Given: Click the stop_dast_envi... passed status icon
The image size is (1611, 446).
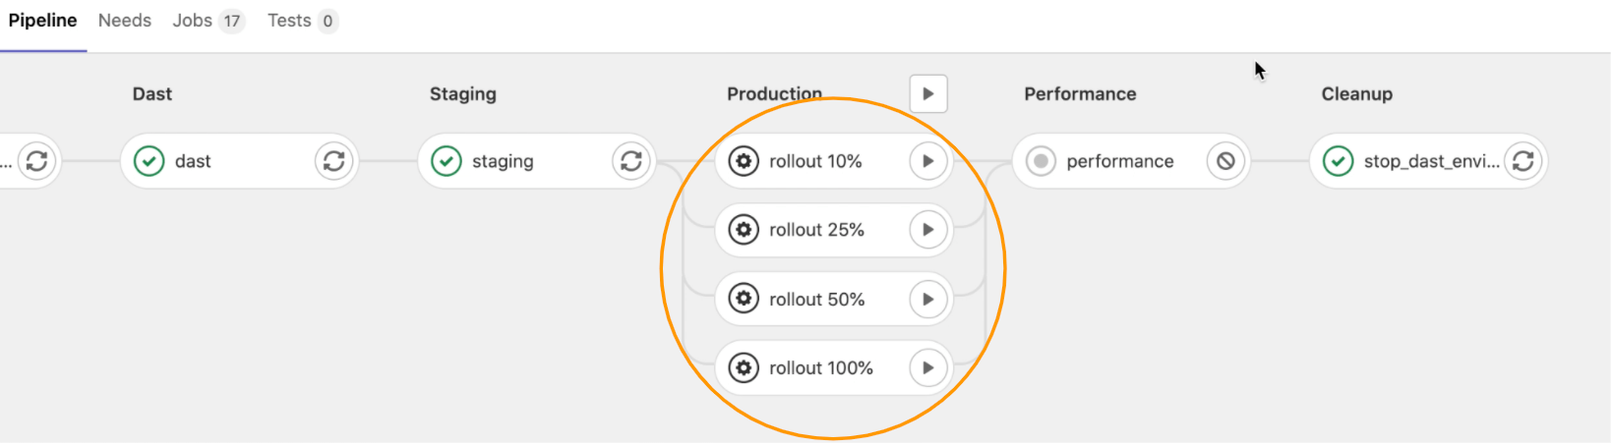Looking at the screenshot, I should click(x=1338, y=161).
